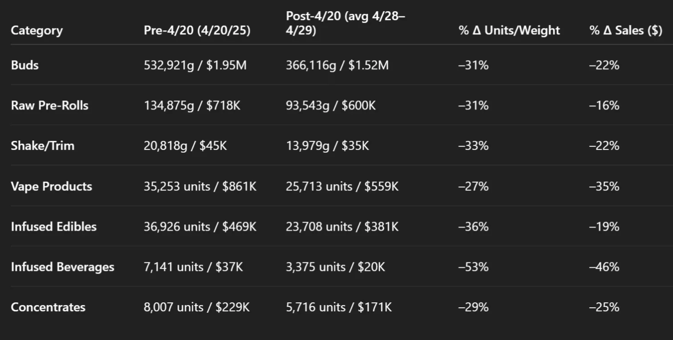This screenshot has width=673, height=340.
Task: Click the 20,818g / $45K cell
Action: [x=185, y=146]
